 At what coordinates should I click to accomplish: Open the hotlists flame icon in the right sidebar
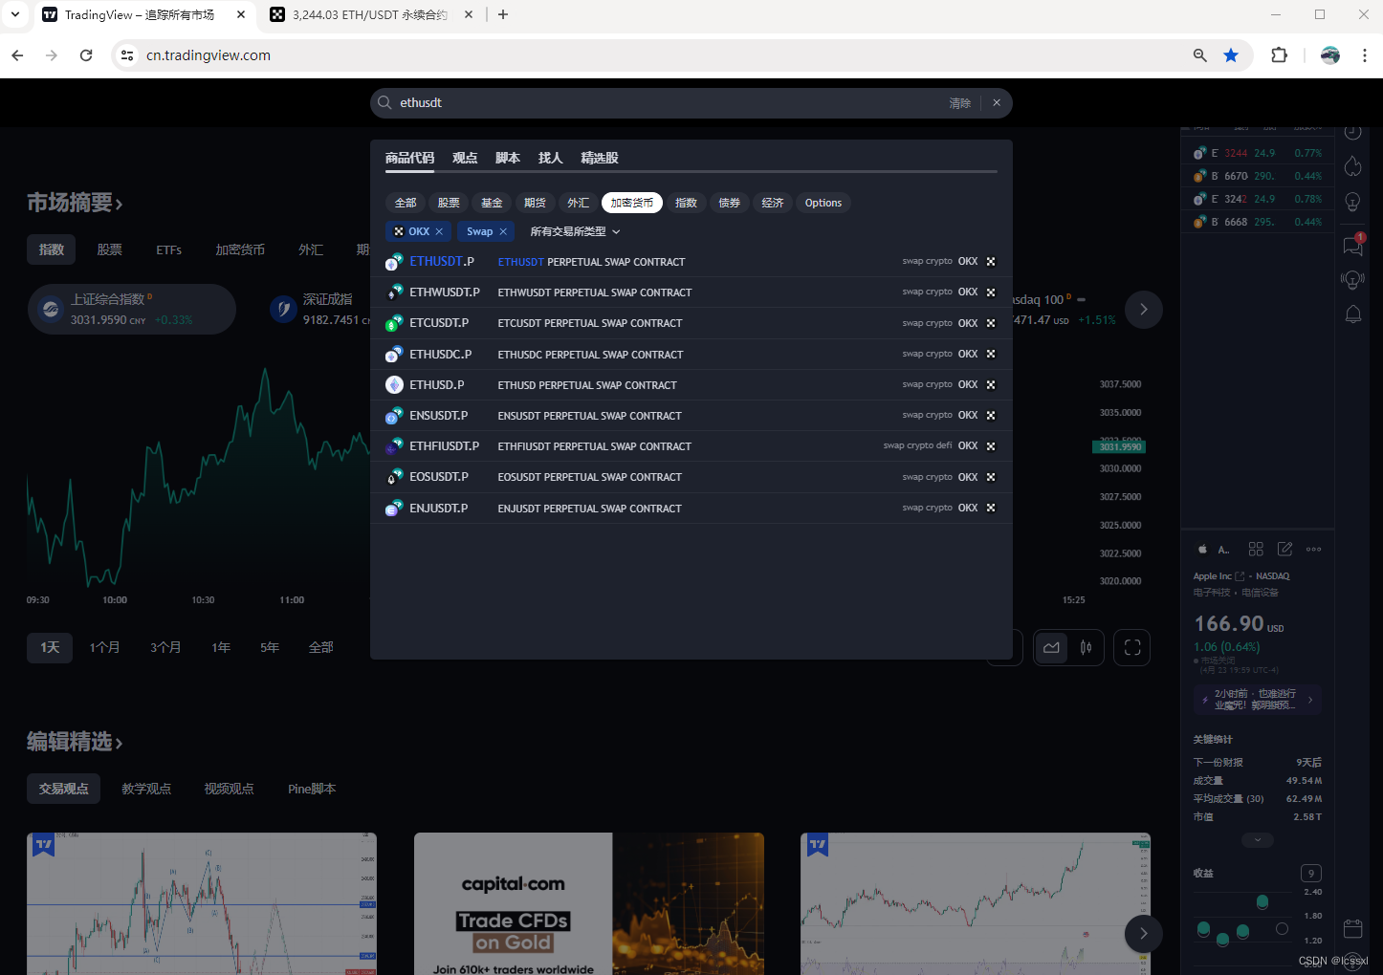coord(1352,166)
